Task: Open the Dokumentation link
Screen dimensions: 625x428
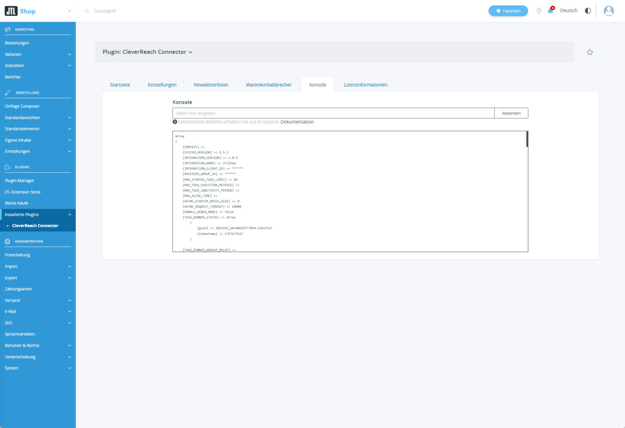Action: point(297,122)
